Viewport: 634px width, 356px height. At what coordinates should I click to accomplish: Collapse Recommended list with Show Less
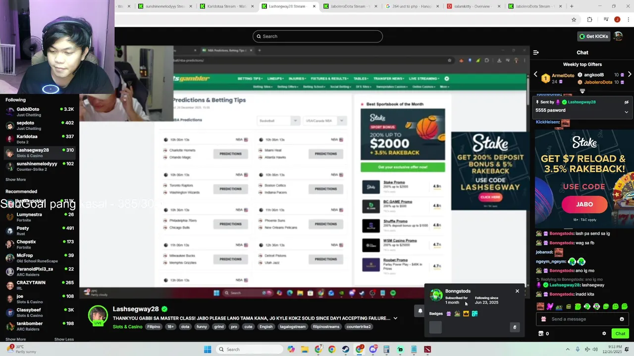[x=64, y=339]
